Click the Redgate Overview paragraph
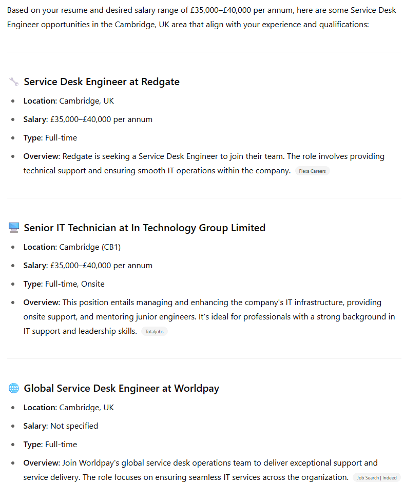This screenshot has height=483, width=404. [204, 164]
